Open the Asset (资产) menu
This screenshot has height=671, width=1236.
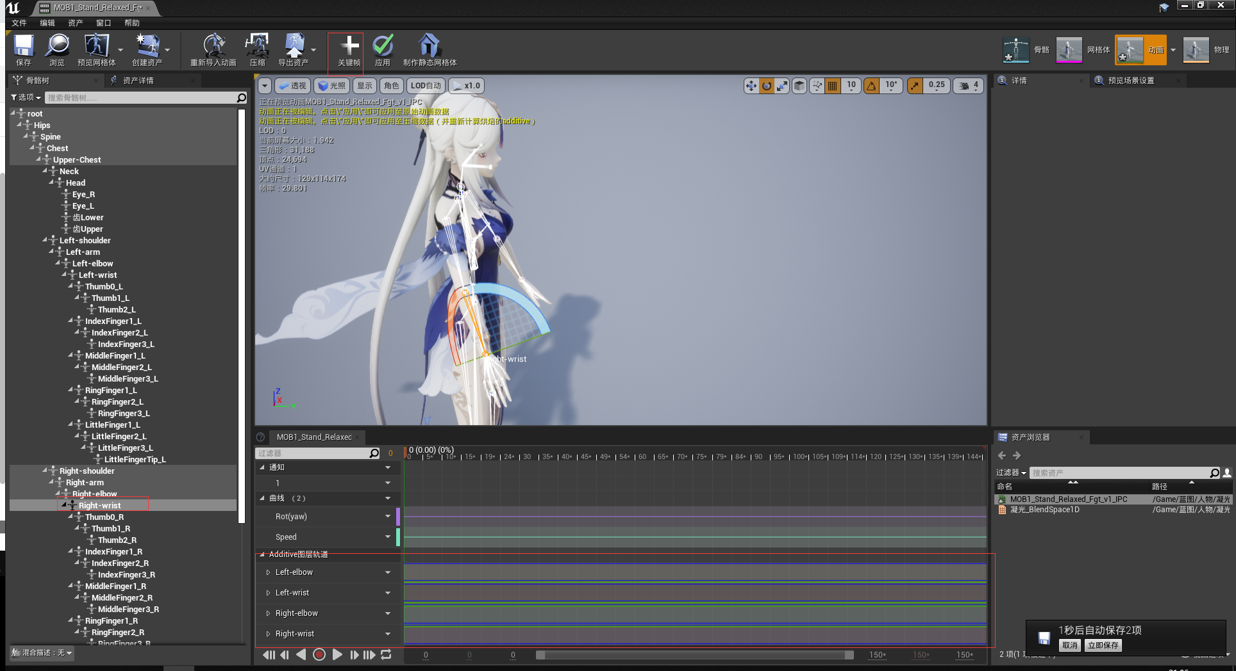(76, 23)
